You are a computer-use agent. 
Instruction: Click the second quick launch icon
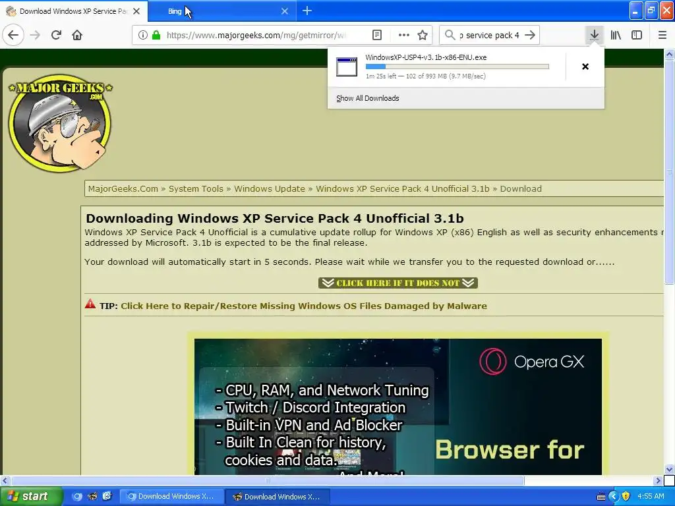point(92,496)
